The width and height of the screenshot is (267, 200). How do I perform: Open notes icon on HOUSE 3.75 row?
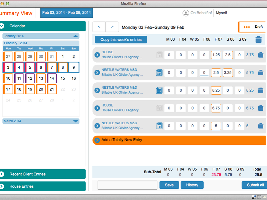click(x=159, y=55)
